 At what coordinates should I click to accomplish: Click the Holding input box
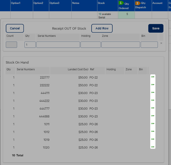(90, 45)
